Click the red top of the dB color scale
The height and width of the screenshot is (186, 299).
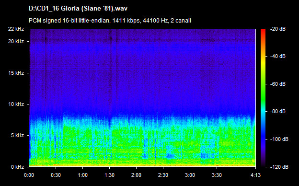coord(263,31)
